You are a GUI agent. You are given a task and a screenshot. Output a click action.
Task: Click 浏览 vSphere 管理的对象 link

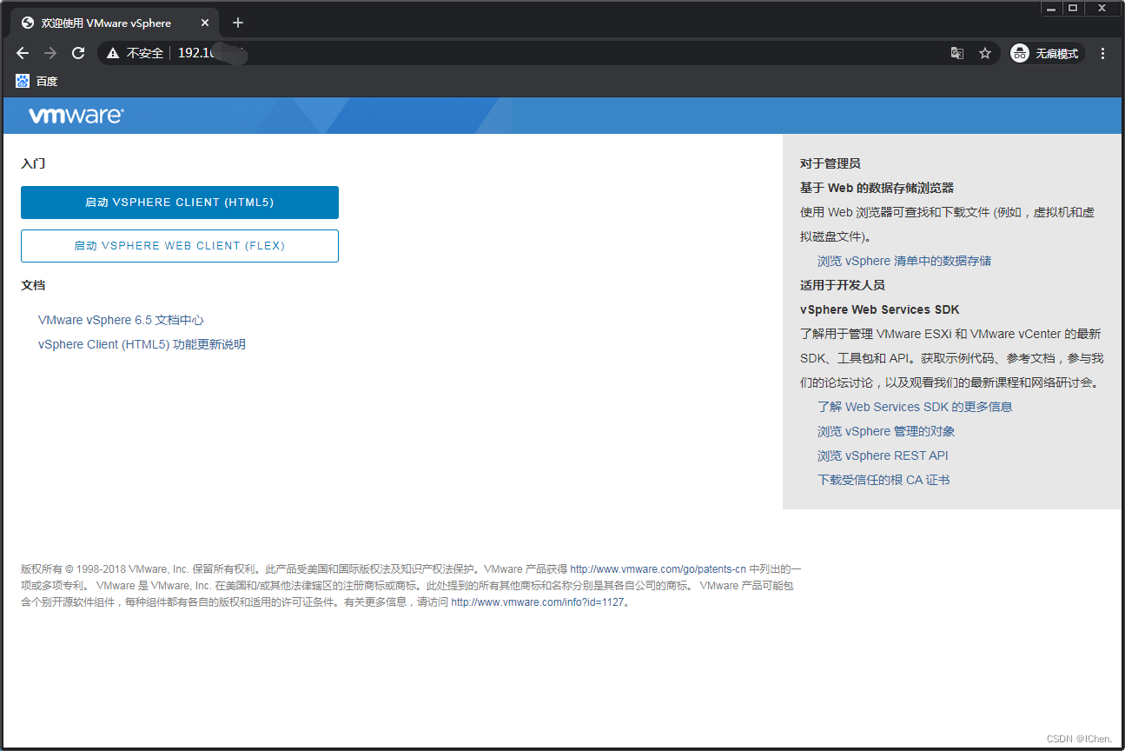[886, 431]
